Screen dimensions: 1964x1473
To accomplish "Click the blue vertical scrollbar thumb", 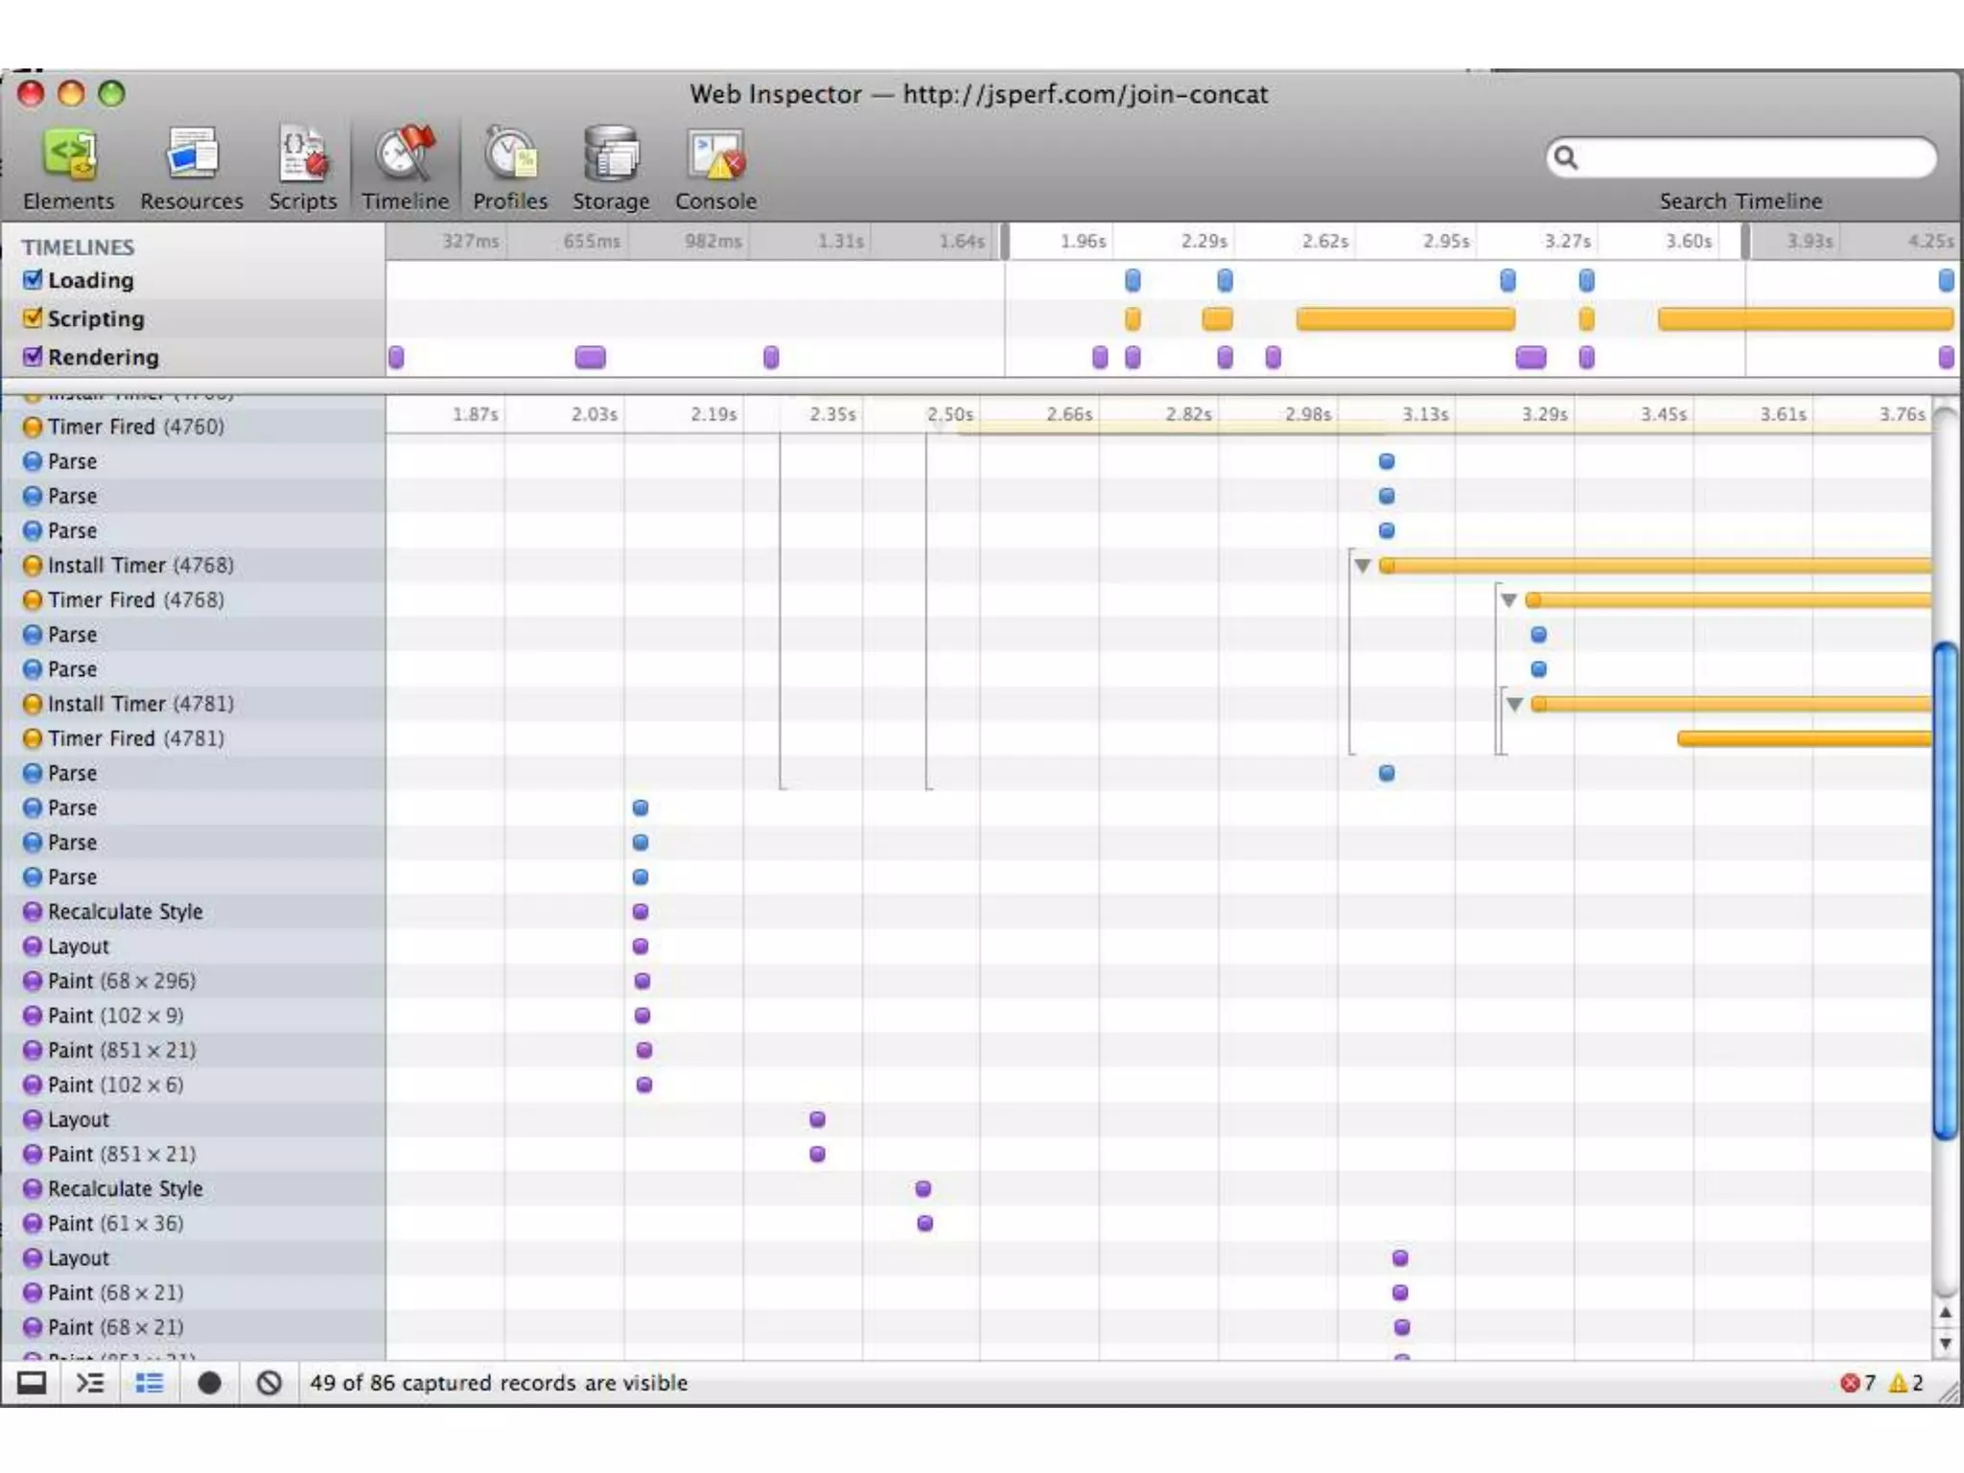I will coord(1946,892).
